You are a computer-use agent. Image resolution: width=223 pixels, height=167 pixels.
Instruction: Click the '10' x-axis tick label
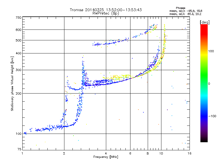tap(161, 153)
